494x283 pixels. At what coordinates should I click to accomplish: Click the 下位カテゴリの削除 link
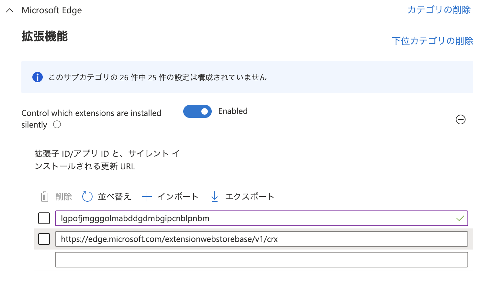(432, 41)
